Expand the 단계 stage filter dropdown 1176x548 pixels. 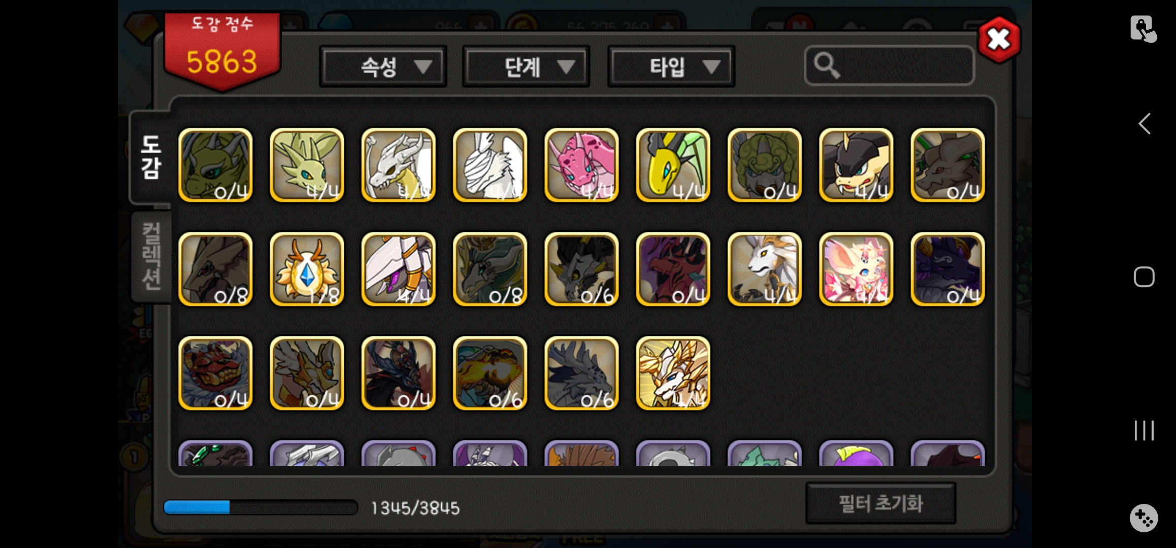526,66
